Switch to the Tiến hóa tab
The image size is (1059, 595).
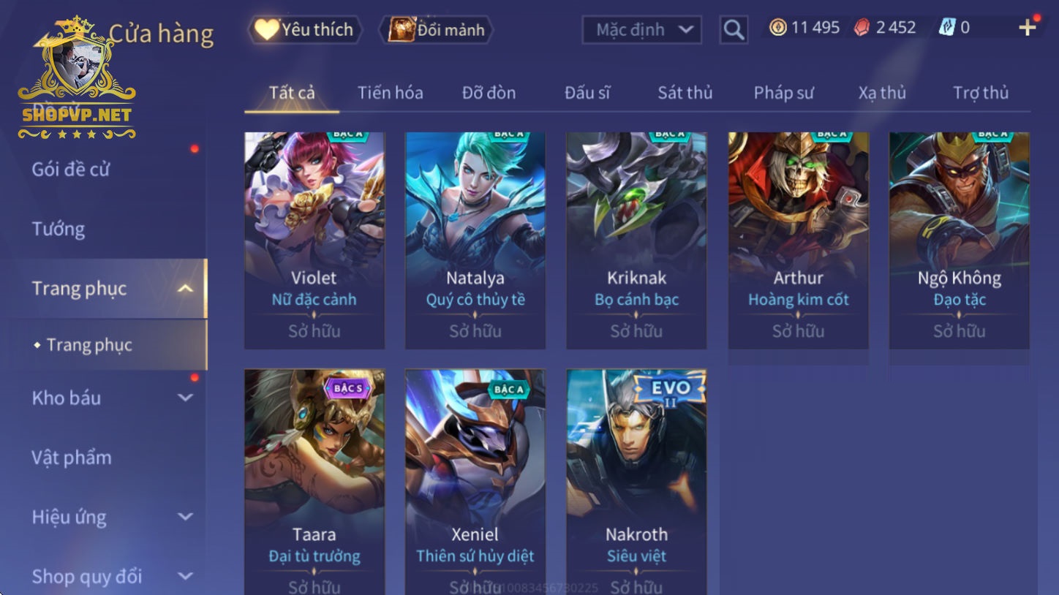click(x=390, y=93)
